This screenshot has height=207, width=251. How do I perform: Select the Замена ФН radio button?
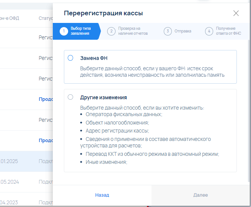coord(70,58)
